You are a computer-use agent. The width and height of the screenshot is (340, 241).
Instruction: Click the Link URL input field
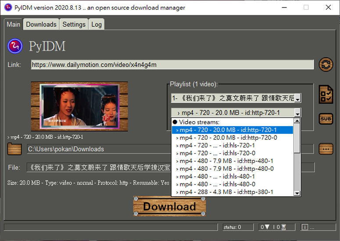[172, 65]
